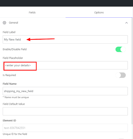Click the Field Label input box
Image resolution: width=133 pixels, height=139 pixels.
tap(65, 39)
